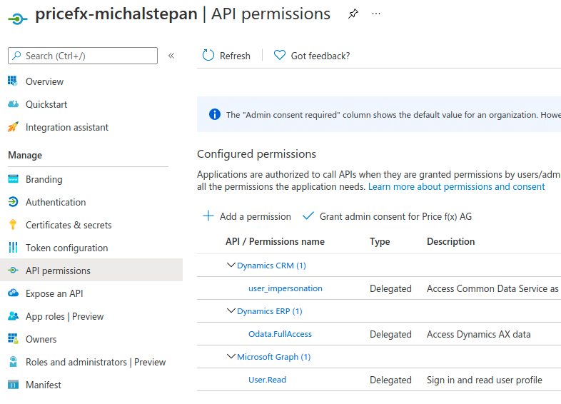Click Delegated type in user_impersonation row

tap(390, 288)
